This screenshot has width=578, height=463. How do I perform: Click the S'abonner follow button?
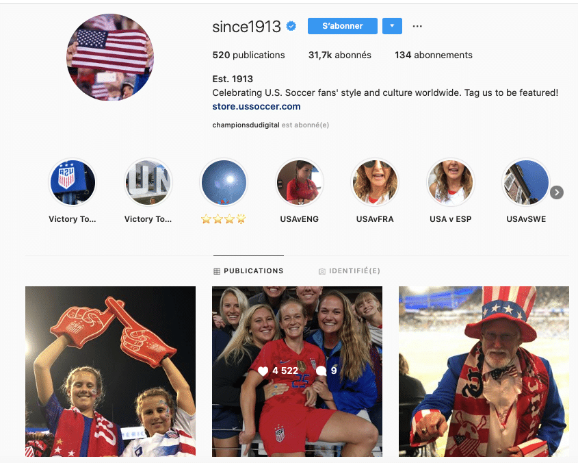point(343,26)
